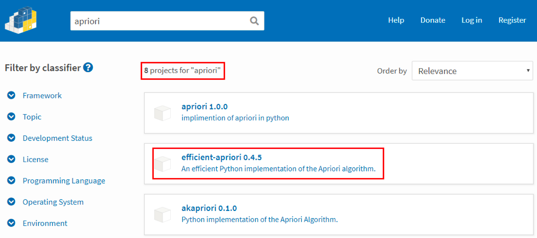This screenshot has width=537, height=238.
Task: Expand the License classifier chevron
Action: point(11,159)
